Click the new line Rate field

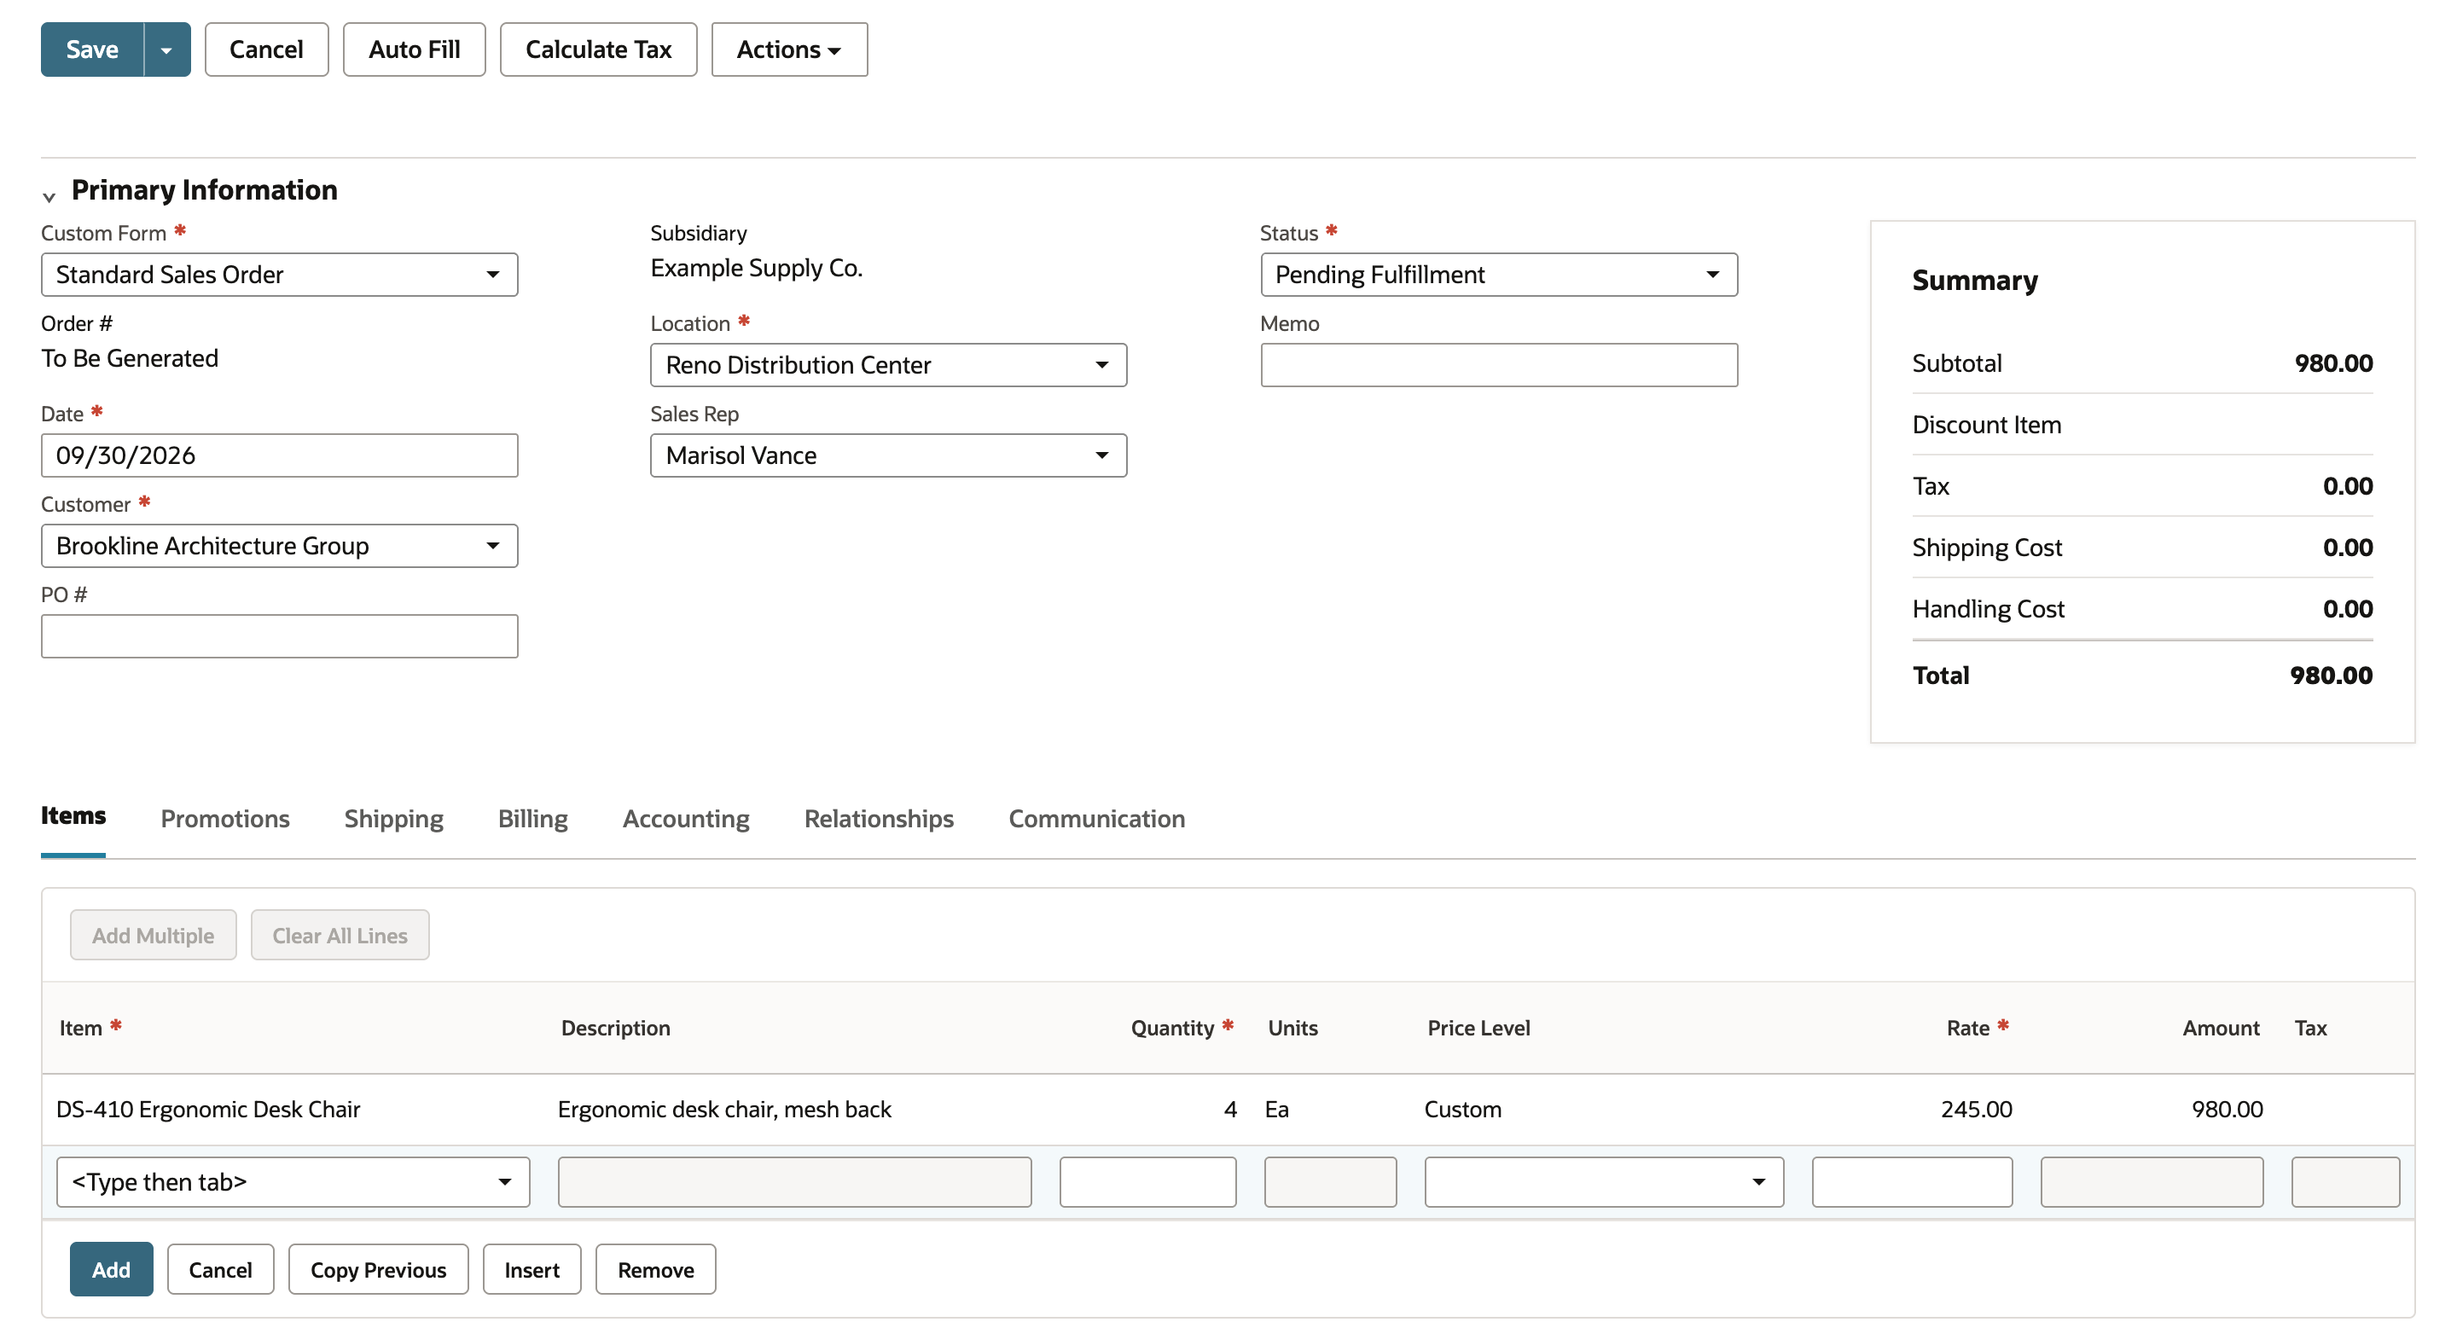(1911, 1182)
